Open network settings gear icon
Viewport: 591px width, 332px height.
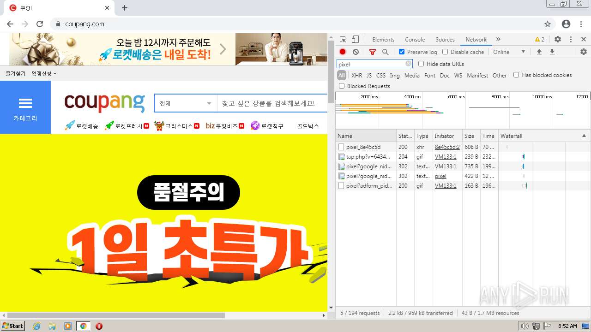tap(584, 52)
